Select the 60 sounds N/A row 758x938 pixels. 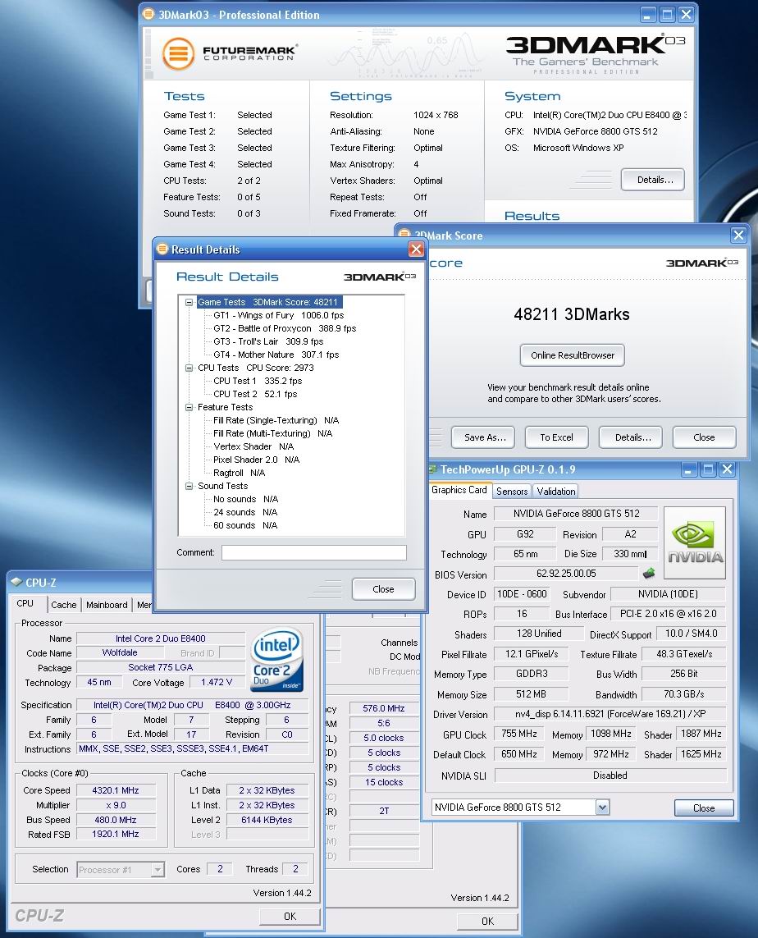click(x=245, y=526)
